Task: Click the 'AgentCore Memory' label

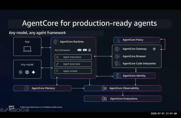Action: pos(43,88)
